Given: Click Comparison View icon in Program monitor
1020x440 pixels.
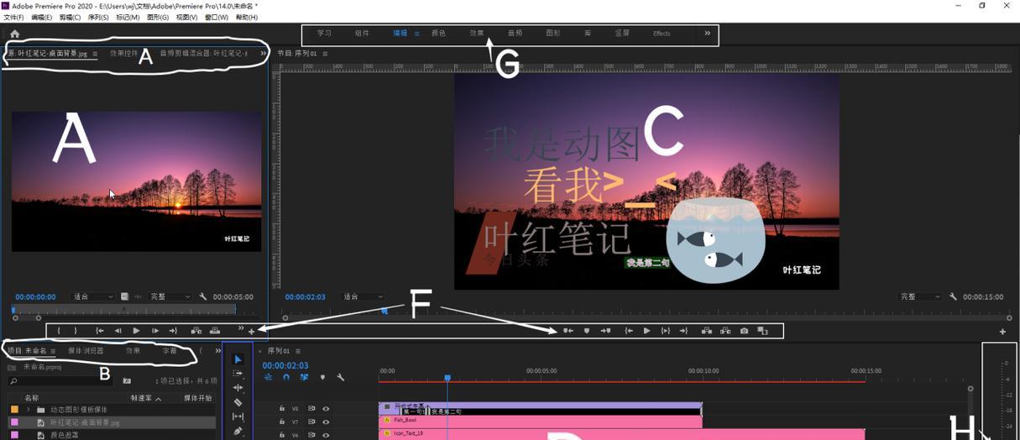Looking at the screenshot, I should pyautogui.click(x=762, y=331).
